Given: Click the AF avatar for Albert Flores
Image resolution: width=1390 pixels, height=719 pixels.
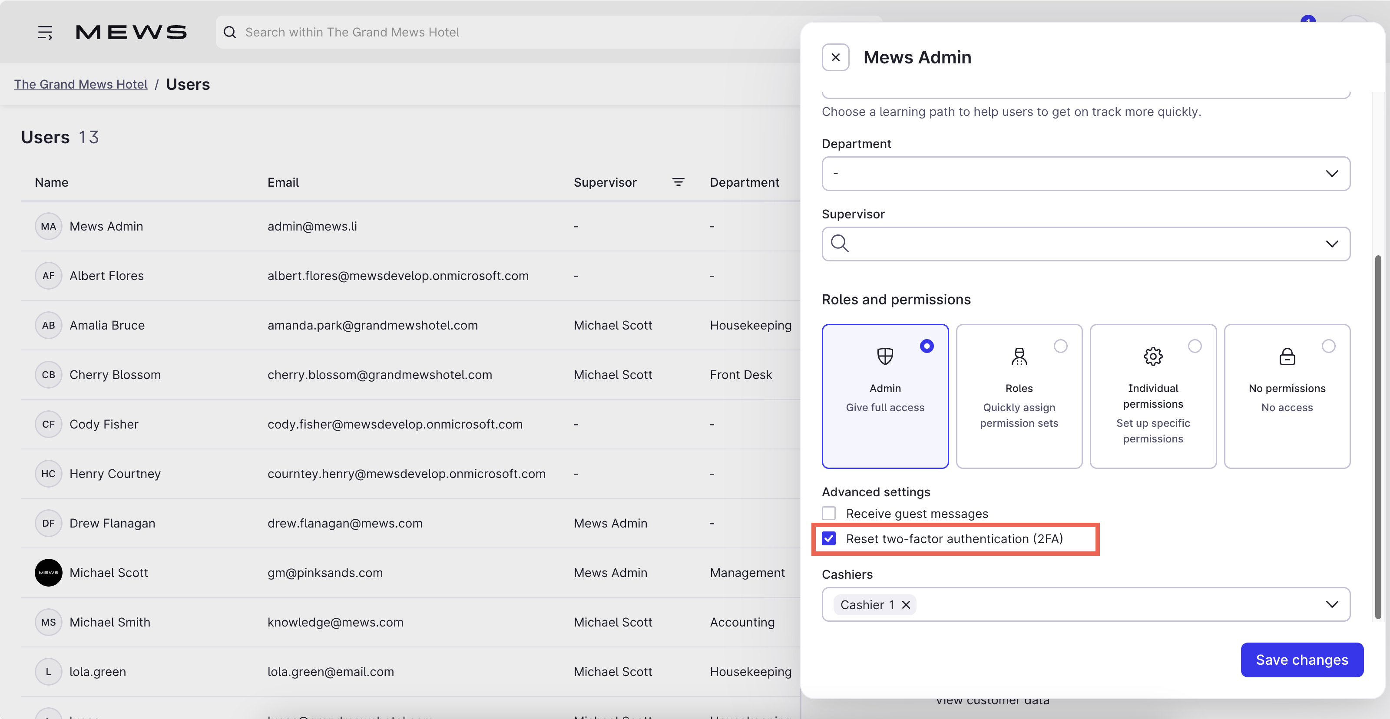Looking at the screenshot, I should [49, 276].
